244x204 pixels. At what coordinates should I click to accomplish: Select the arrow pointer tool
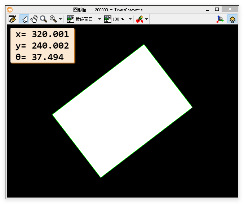coord(25,19)
